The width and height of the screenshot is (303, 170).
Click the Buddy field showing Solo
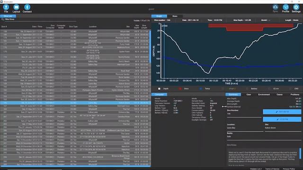click(264, 136)
